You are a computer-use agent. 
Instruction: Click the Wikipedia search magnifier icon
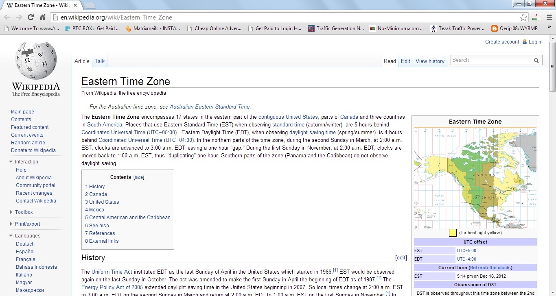click(537, 60)
